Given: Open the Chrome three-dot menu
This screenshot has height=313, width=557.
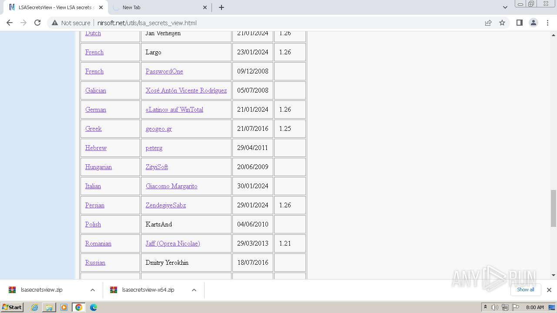Looking at the screenshot, I should point(548,23).
